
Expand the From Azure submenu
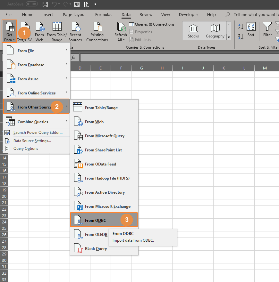[x=37, y=79]
